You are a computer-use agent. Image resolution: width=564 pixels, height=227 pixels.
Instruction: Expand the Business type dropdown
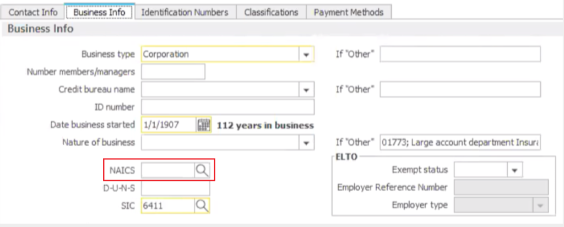(306, 55)
